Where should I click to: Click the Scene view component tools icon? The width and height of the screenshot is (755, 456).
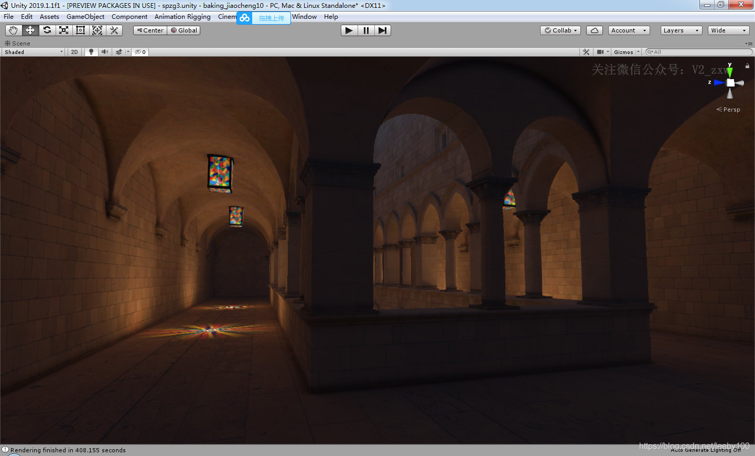click(x=586, y=52)
